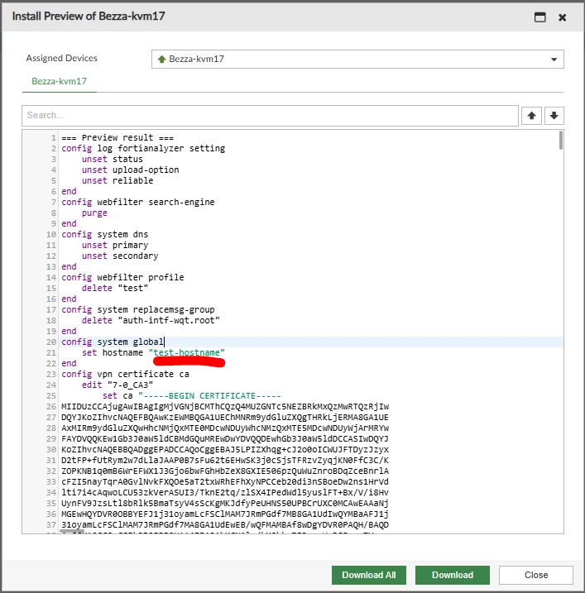Click line number 37 in the gutter

coord(51,525)
